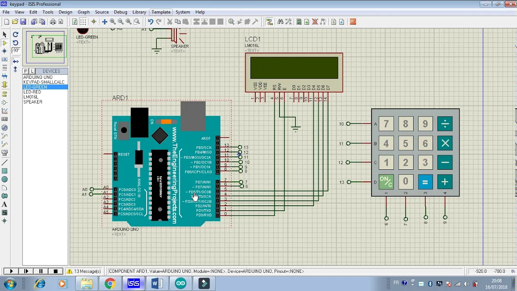Start simulation with Play button
The width and height of the screenshot is (517, 291).
tap(11, 271)
